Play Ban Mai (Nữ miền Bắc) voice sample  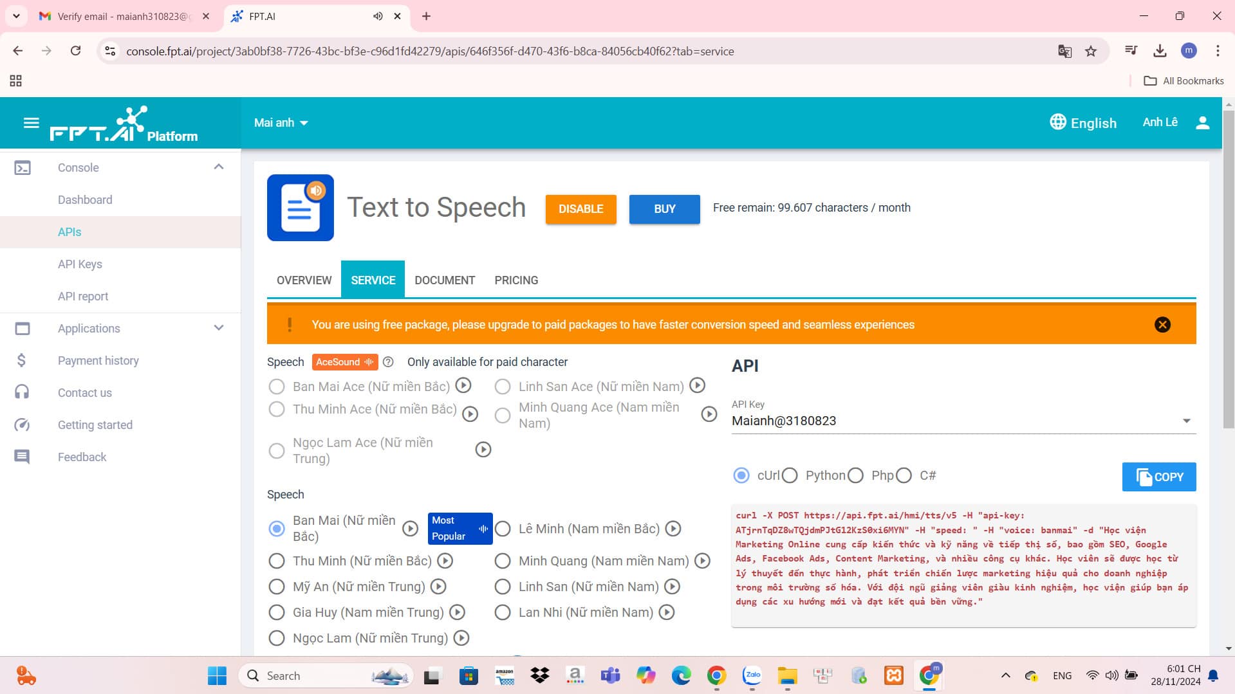410,529
